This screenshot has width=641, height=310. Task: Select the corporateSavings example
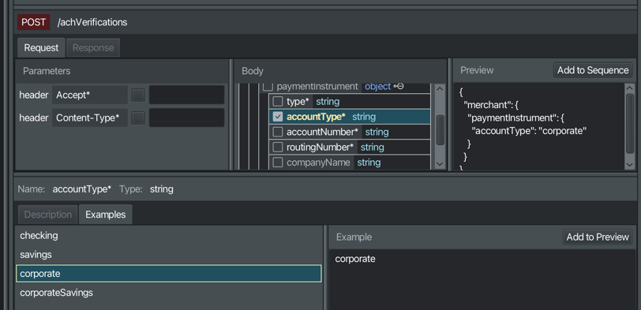[168, 293]
